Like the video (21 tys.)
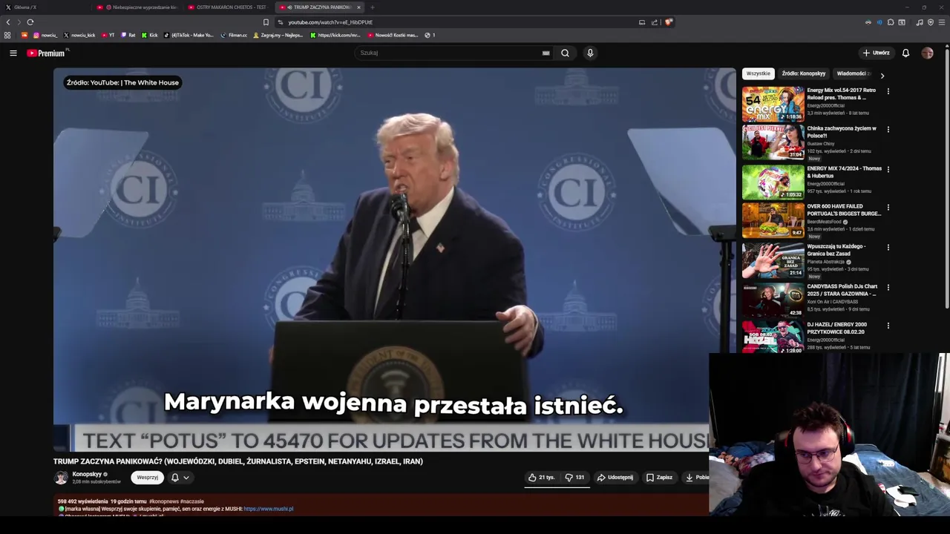Image resolution: width=950 pixels, height=534 pixels. point(541,478)
